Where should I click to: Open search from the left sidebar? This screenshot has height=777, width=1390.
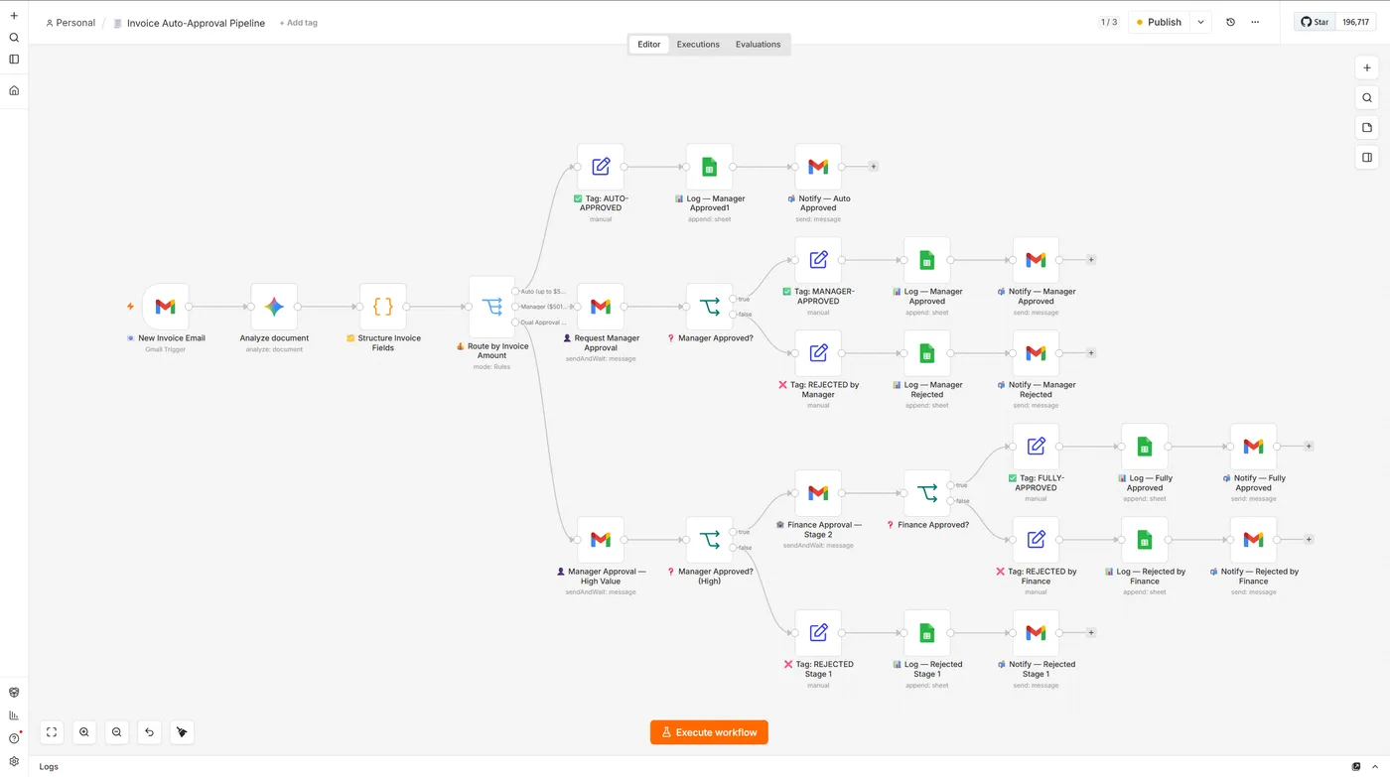pos(14,38)
